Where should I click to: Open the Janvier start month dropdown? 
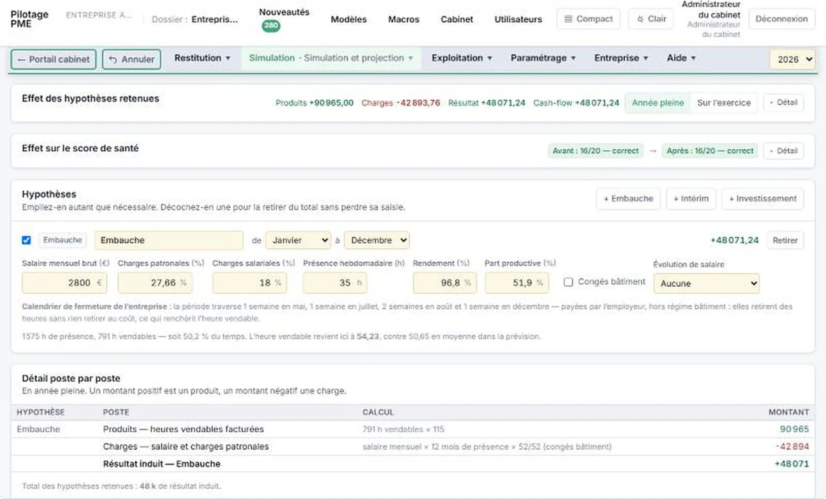tap(298, 240)
